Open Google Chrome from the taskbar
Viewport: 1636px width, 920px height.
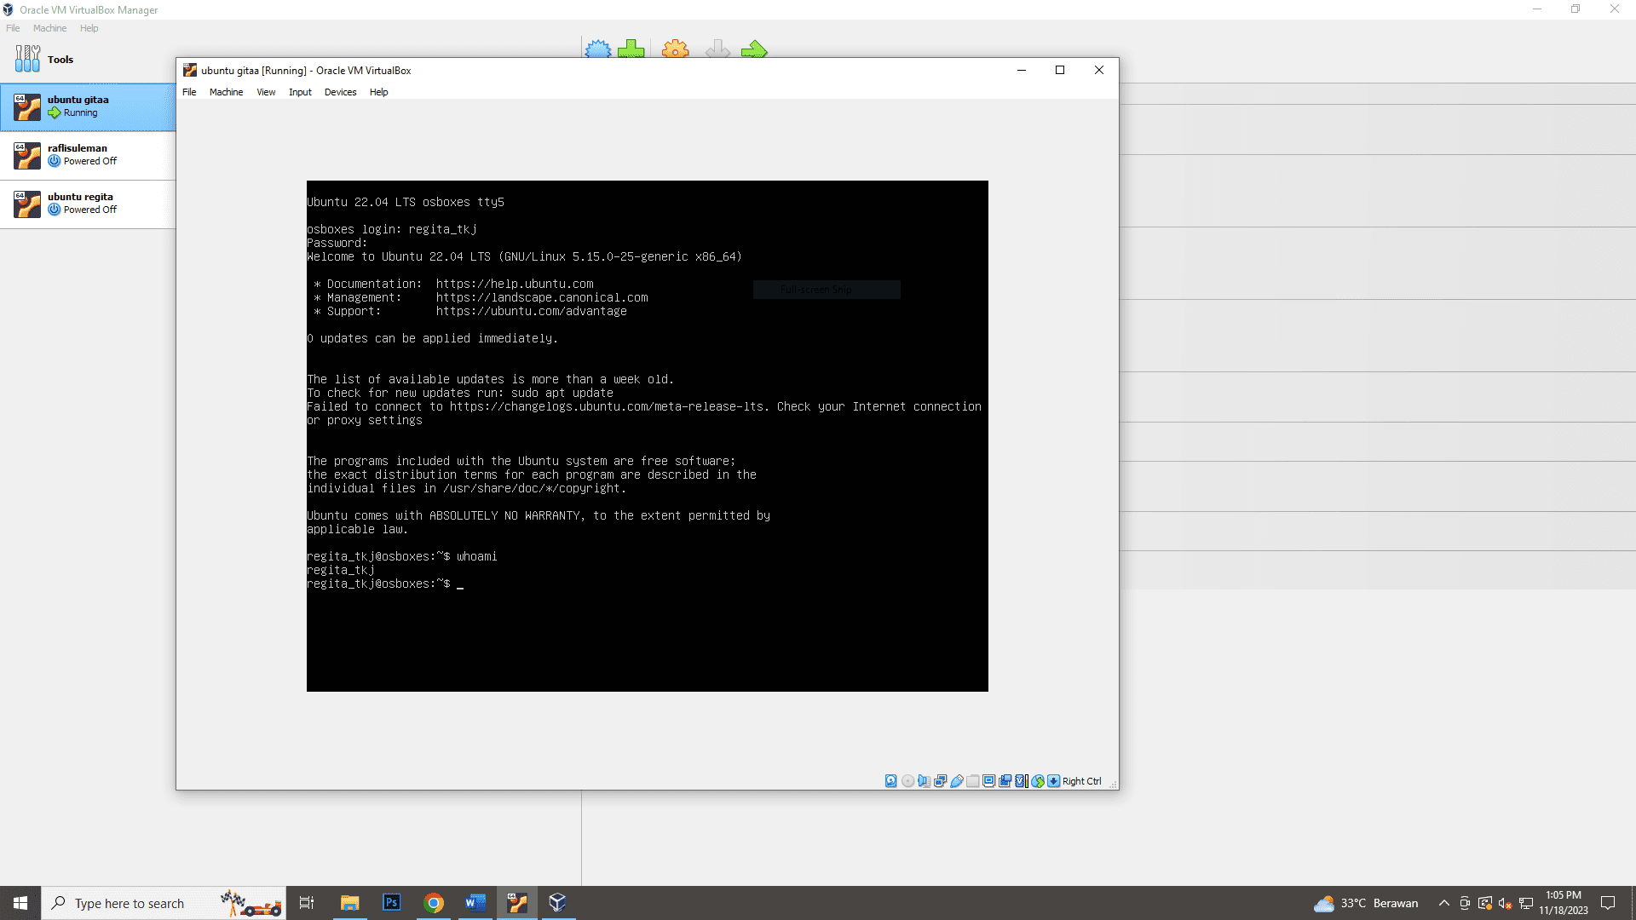click(x=434, y=903)
